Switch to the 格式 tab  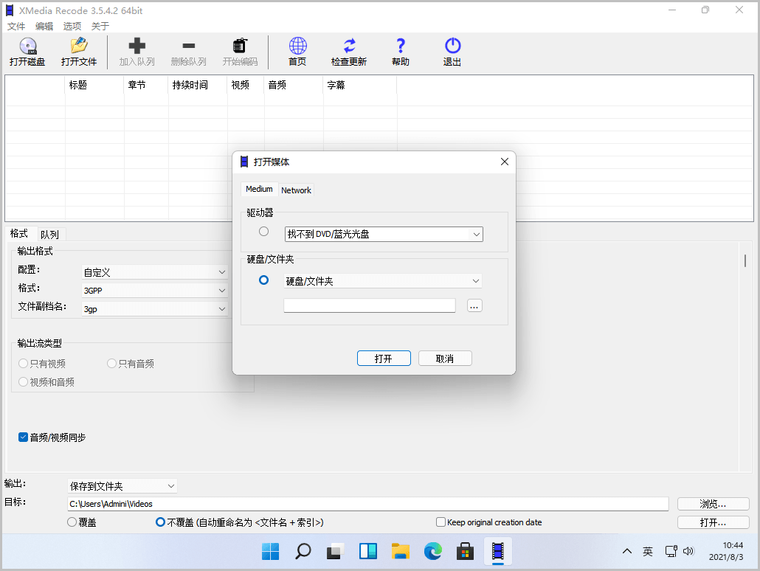point(19,234)
